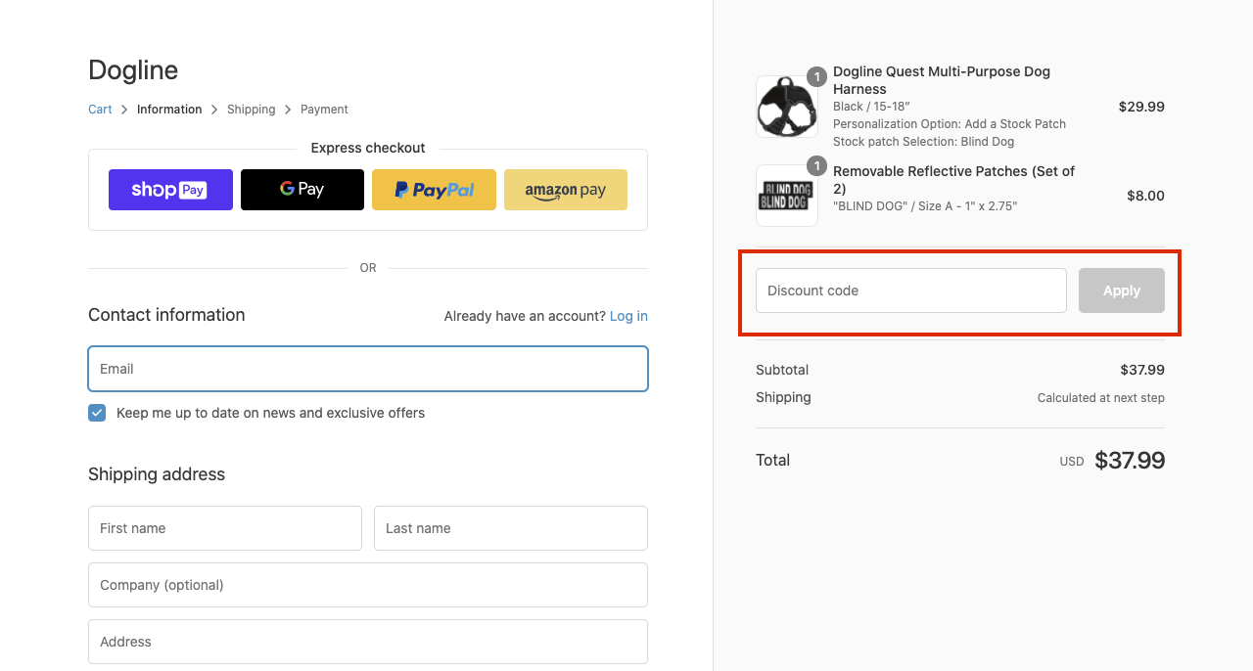The width and height of the screenshot is (1253, 671).
Task: Click the Shipping address heading
Action: pos(157,474)
